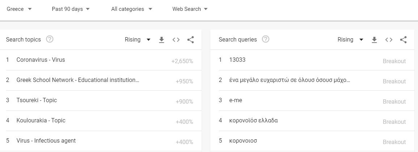Share the Search queries panel

(x=404, y=40)
